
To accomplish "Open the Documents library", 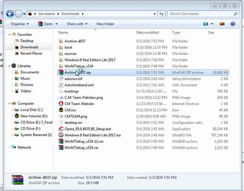I will 30,72.
